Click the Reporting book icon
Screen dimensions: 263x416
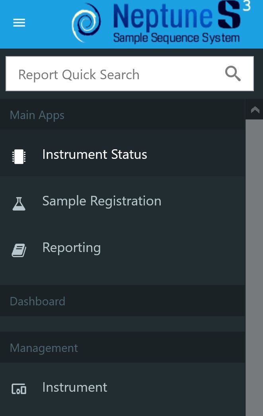click(19, 250)
